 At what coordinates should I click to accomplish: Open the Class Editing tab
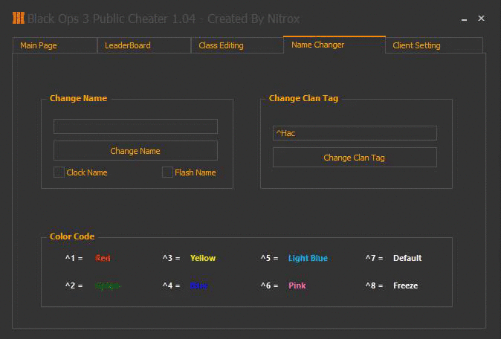point(237,45)
